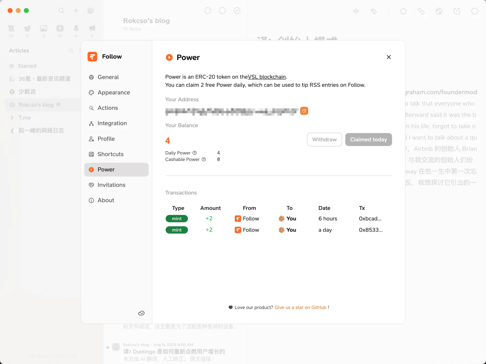This screenshot has height=364, width=486.
Task: Click the AI summary sparkle icon
Action: [x=374, y=11]
